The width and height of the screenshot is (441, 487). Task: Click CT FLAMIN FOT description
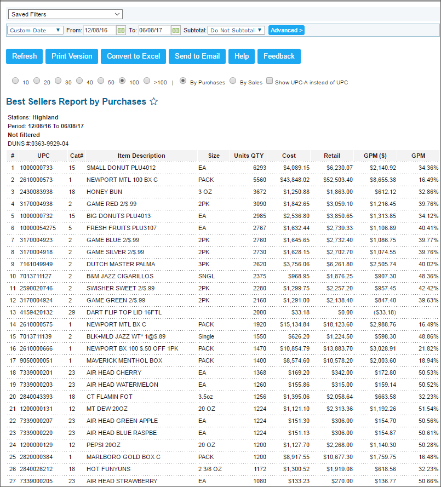click(110, 397)
